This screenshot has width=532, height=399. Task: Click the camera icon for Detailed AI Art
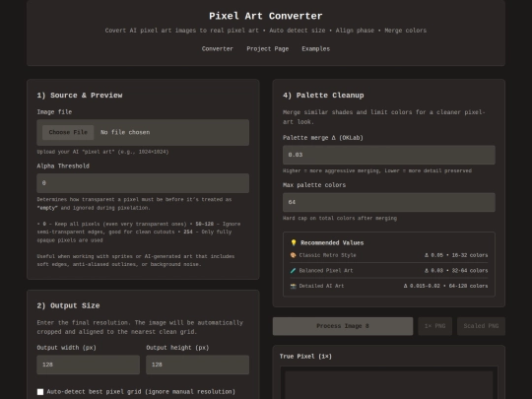(x=294, y=286)
